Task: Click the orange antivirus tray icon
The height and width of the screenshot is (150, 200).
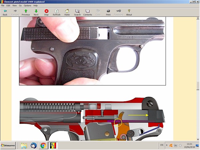Action: 171,145
